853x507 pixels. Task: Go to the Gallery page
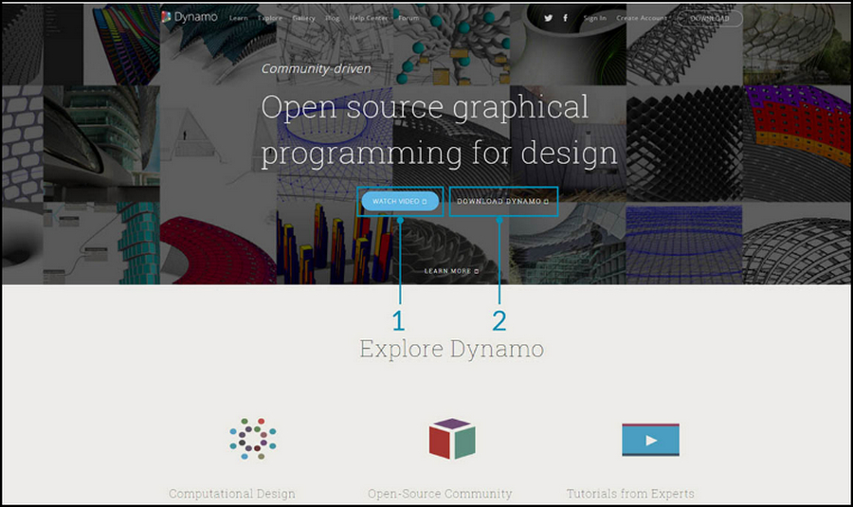(303, 18)
